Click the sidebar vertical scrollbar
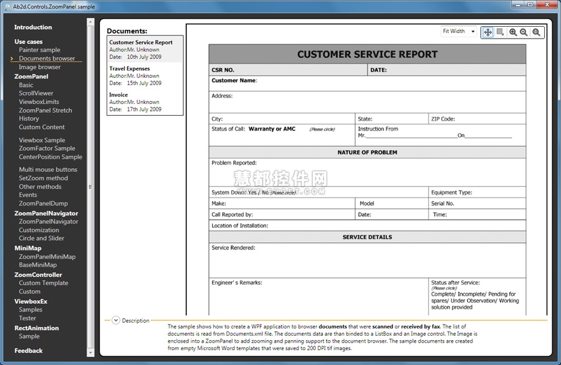Viewport: 561px width, 365px height. pyautogui.click(x=90, y=187)
